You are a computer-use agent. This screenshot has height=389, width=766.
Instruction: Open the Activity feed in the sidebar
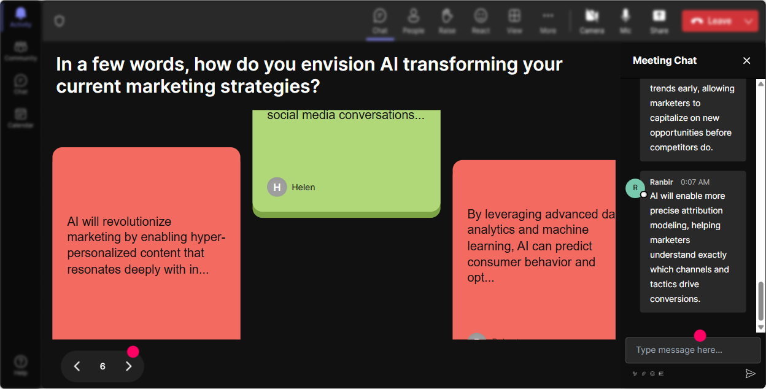(x=21, y=17)
